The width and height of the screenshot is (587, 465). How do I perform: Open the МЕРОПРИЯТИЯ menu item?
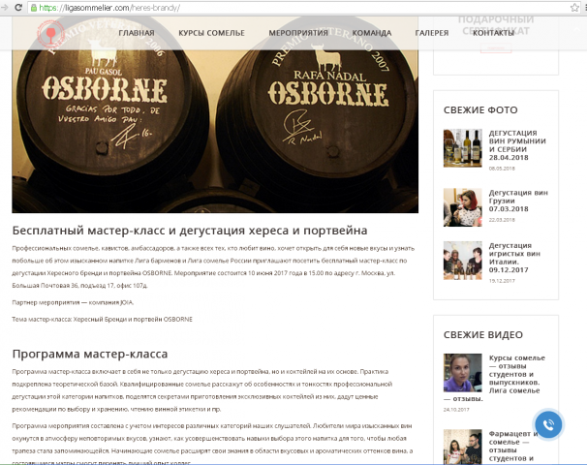298,33
